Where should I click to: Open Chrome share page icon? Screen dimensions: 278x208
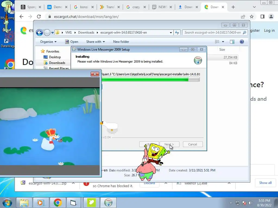point(243,17)
